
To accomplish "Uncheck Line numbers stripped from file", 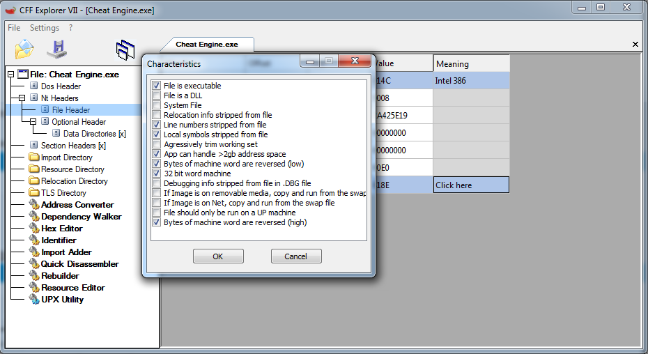I will 156,125.
